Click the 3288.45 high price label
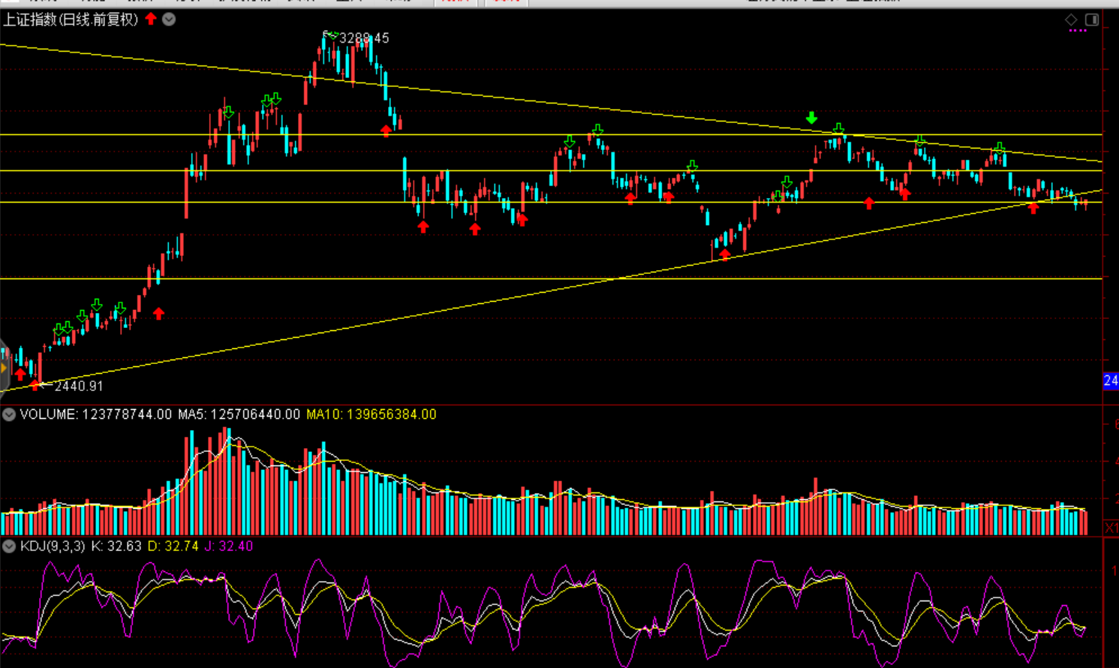Screen dimensions: 1119x668 pos(364,38)
